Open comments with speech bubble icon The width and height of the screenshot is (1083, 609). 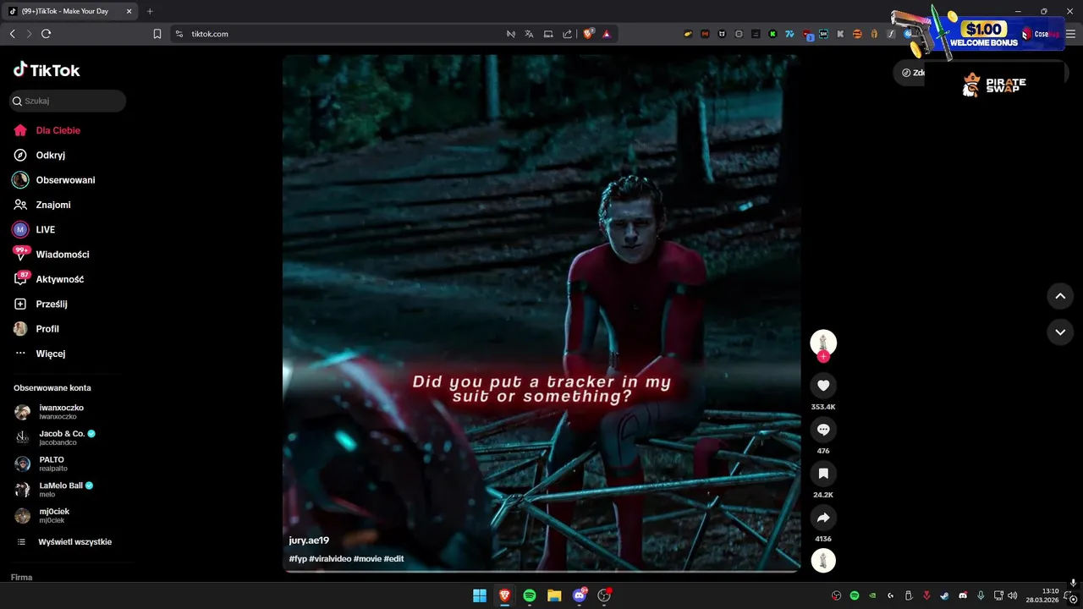[823, 430]
